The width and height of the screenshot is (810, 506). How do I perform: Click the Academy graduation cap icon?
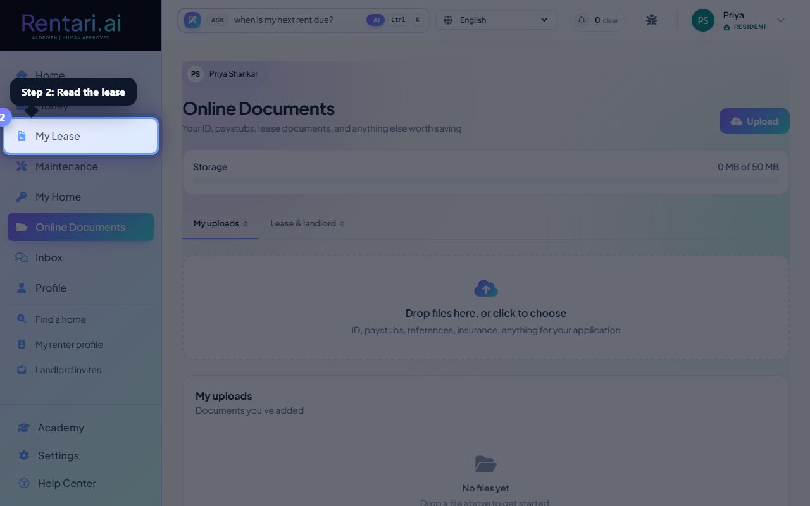[24, 428]
